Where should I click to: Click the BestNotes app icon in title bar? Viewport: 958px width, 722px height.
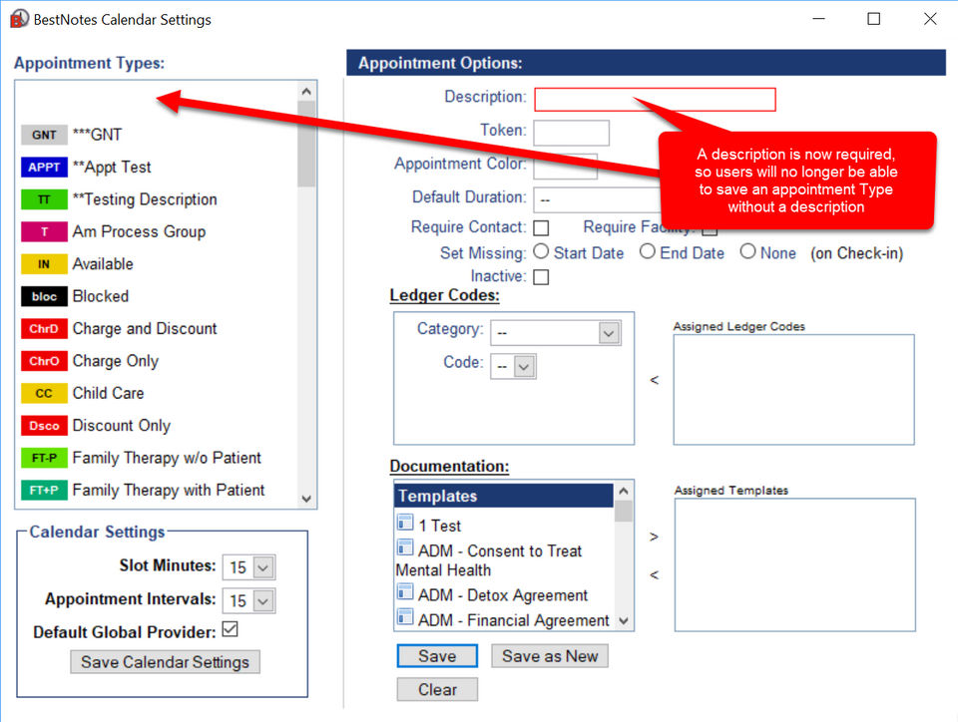click(19, 19)
